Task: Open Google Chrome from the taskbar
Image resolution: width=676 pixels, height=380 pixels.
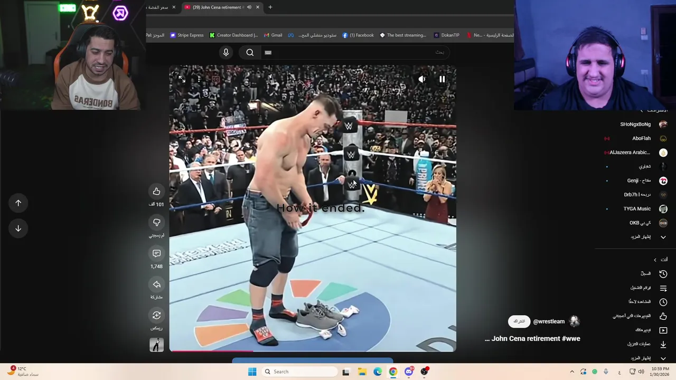Action: (x=393, y=372)
